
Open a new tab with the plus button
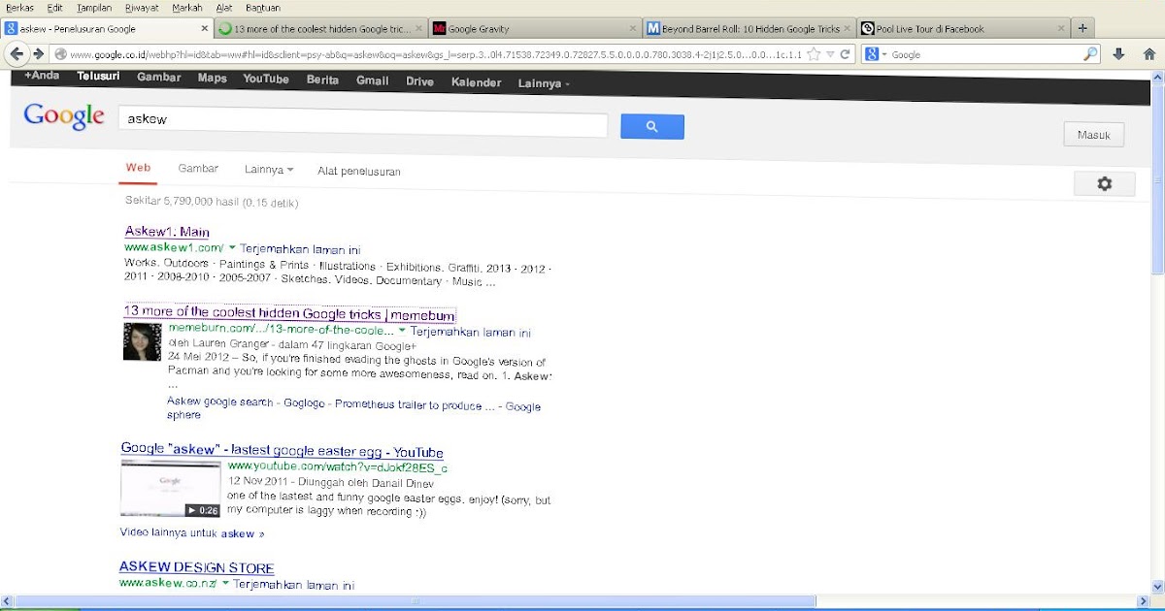pos(1082,28)
